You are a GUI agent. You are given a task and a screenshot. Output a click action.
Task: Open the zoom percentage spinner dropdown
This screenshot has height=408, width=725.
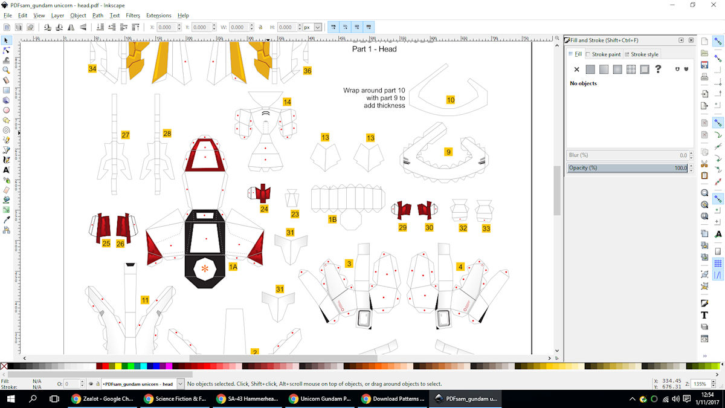pyautogui.click(x=714, y=384)
